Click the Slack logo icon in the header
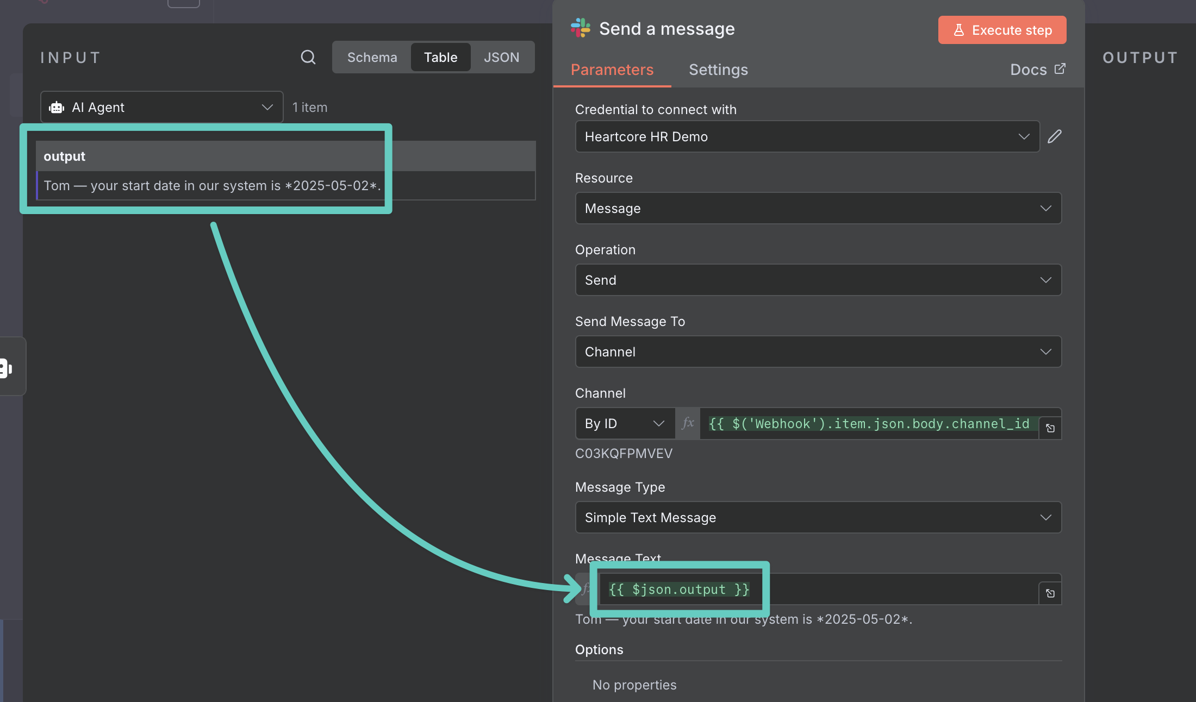 (x=580, y=28)
